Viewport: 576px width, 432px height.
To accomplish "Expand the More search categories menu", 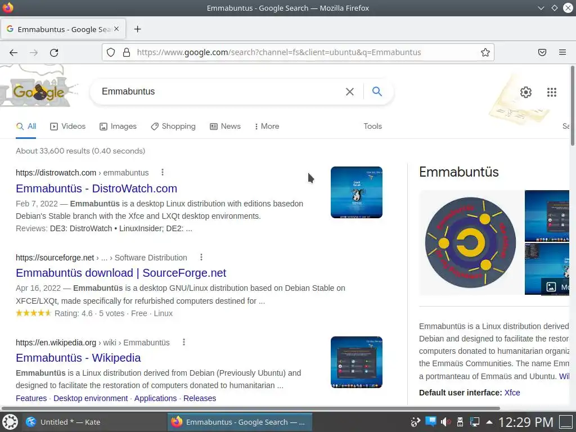I will 267,127.
